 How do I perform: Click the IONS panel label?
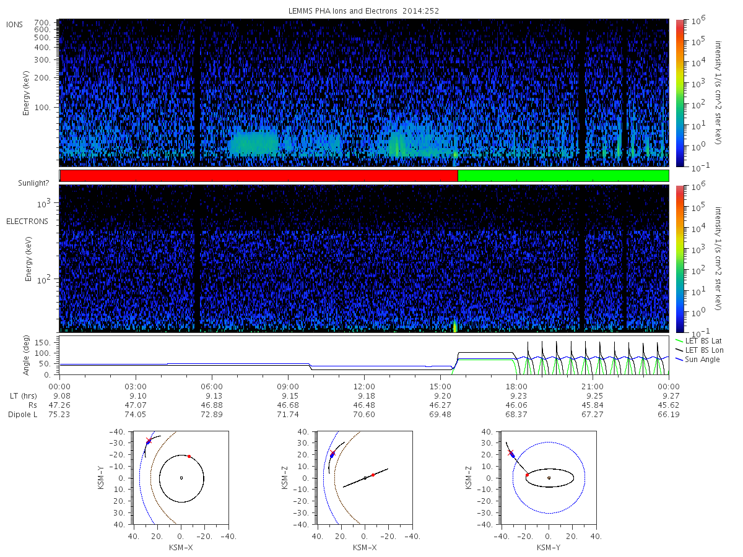click(x=15, y=24)
